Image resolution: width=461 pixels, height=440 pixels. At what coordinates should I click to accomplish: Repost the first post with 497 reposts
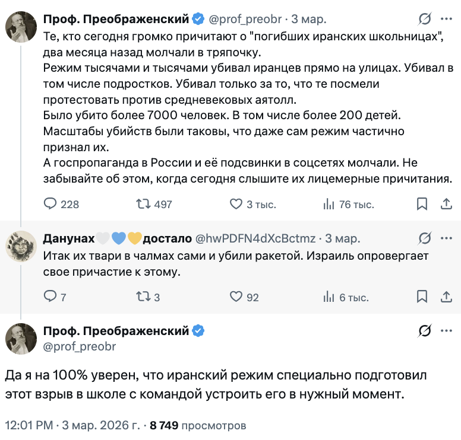(143, 204)
